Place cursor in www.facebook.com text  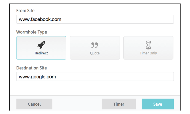coord(40,20)
